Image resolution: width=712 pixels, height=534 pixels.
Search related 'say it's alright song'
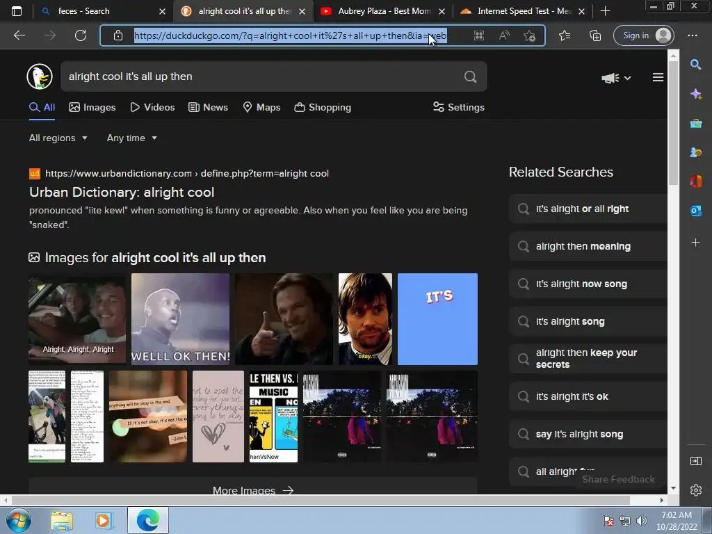[588, 434]
